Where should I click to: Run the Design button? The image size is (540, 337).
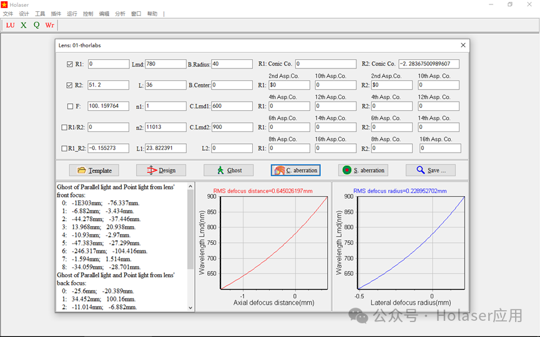(161, 171)
